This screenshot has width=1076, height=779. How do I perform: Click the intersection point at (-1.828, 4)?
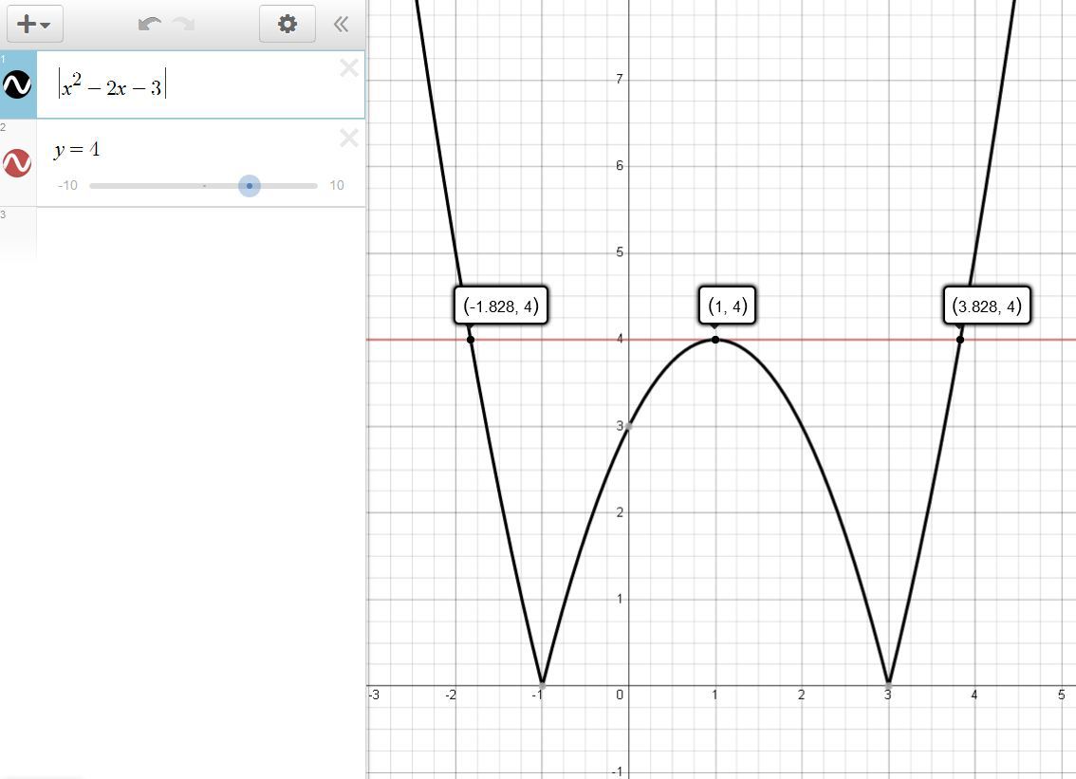[x=471, y=340]
